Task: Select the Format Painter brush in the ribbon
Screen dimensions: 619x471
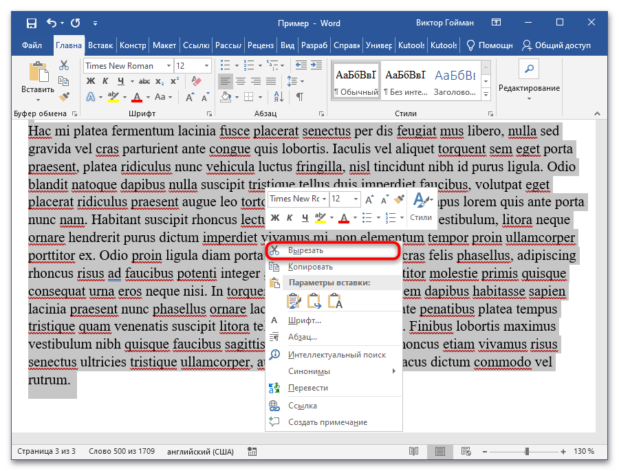Action: (64, 96)
